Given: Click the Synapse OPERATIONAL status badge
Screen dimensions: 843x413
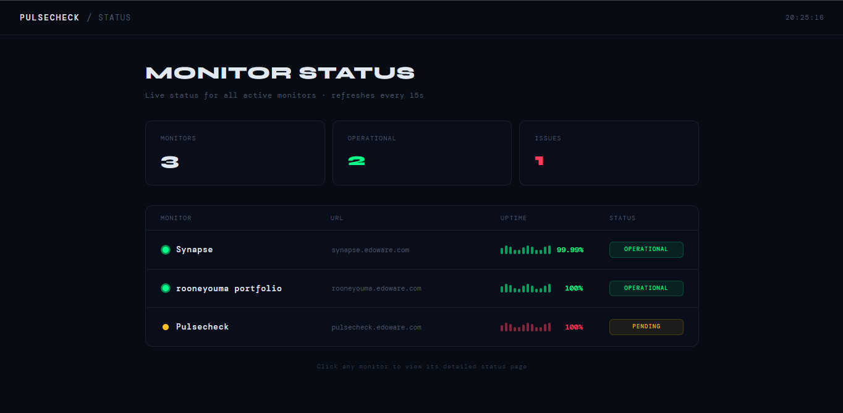Looking at the screenshot, I should click(x=646, y=250).
